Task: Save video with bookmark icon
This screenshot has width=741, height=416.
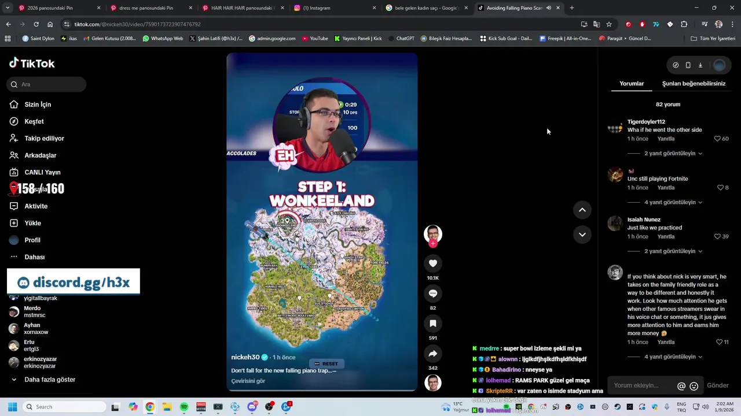Action: point(432,324)
